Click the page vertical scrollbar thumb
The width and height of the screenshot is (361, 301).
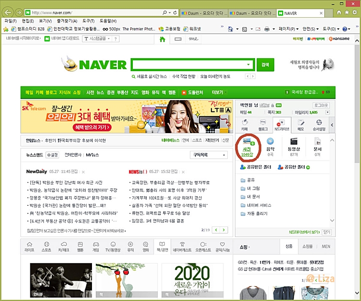click(x=357, y=103)
